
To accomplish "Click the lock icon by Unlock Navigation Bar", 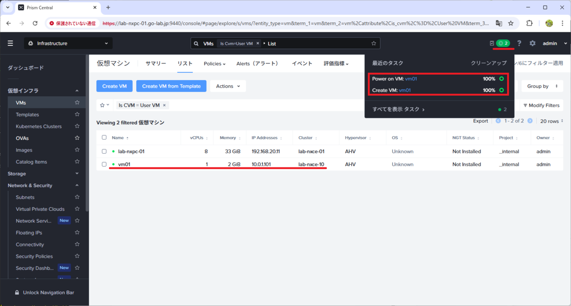I will (17, 293).
